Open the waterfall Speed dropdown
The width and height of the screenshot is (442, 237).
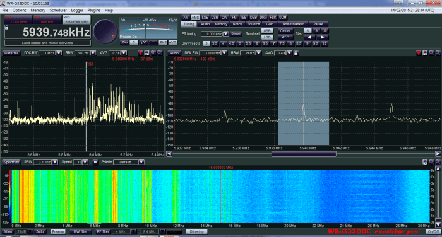[x=85, y=162]
